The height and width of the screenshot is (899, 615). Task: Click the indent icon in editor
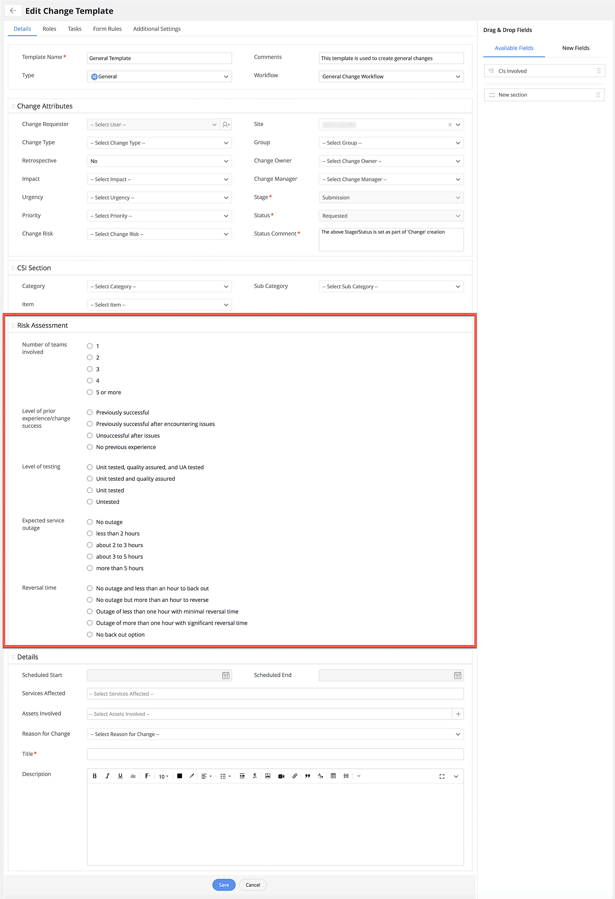[x=242, y=776]
